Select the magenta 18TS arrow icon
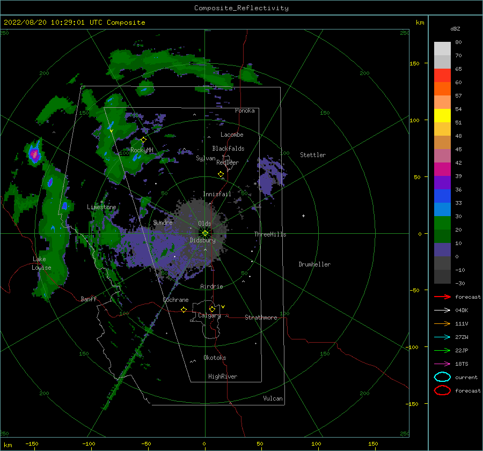 tap(442, 364)
